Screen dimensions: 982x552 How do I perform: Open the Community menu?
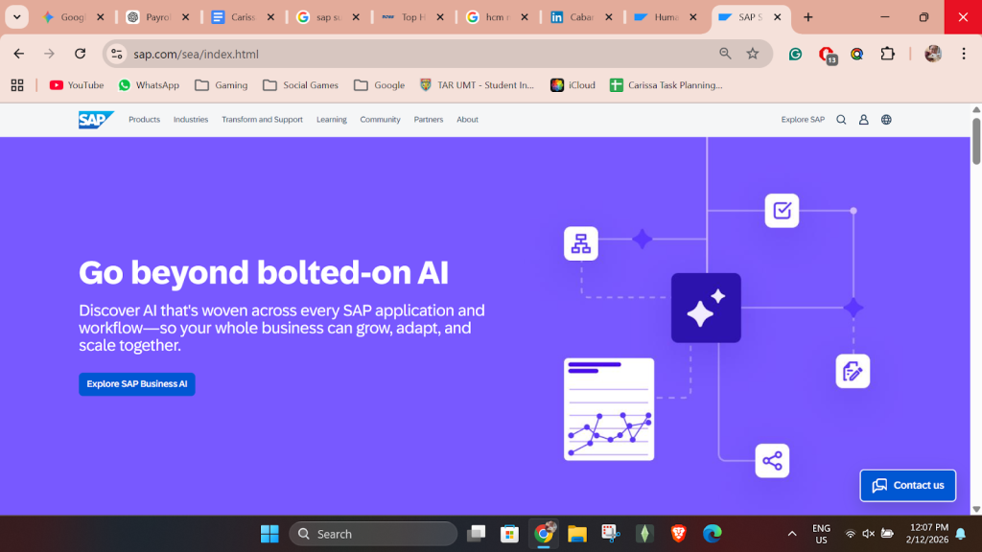pos(380,120)
